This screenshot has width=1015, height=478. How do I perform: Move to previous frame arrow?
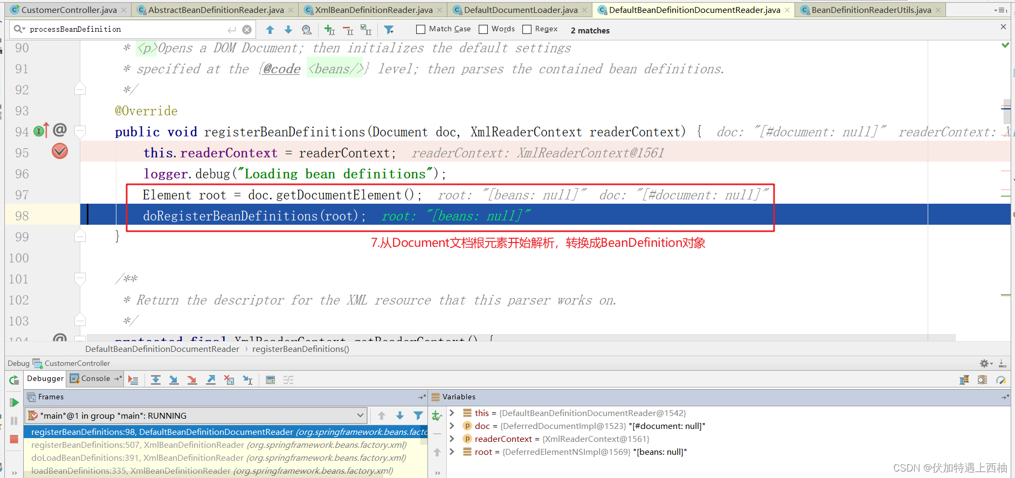382,415
